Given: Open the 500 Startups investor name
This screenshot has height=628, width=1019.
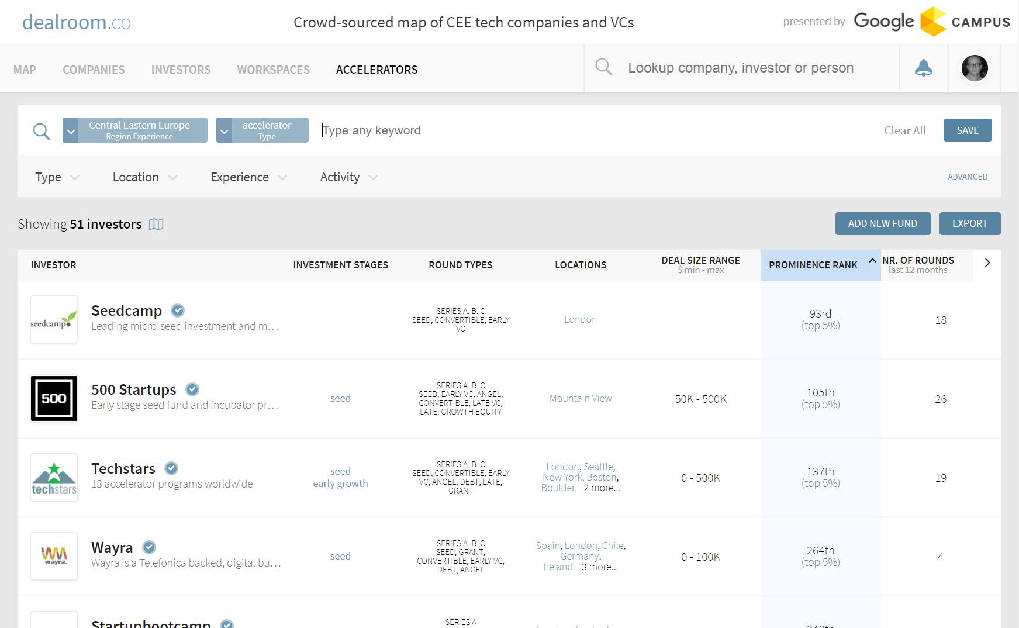Looking at the screenshot, I should click(133, 389).
